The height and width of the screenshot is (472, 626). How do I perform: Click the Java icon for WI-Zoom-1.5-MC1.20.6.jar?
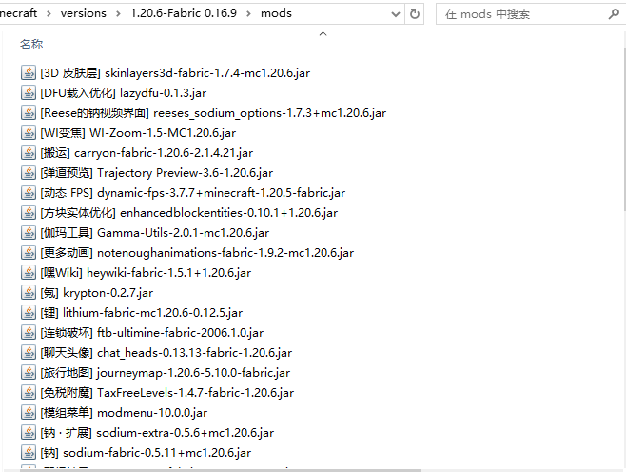(28, 132)
